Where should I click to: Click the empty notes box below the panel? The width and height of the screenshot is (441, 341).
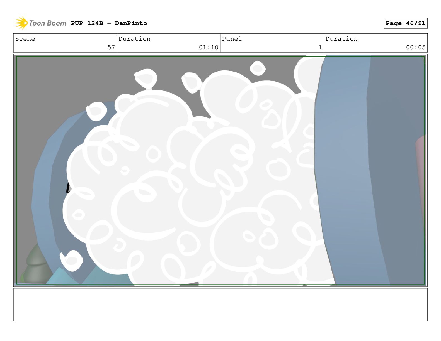pos(220,305)
